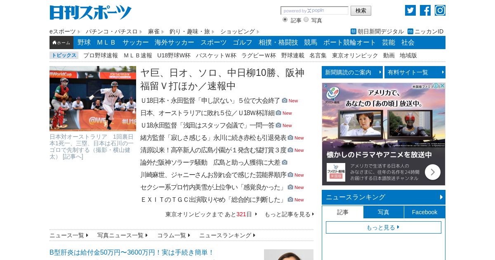Viewport: 495px width, 260px height.
Task: Open 麻雀 top link
Action: tap(153, 31)
